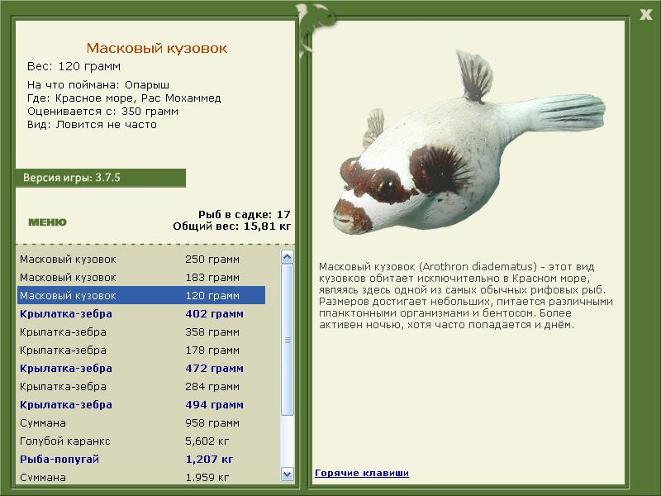Click the Вес: 120 грамм line
The height and width of the screenshot is (496, 661).
pos(74,66)
